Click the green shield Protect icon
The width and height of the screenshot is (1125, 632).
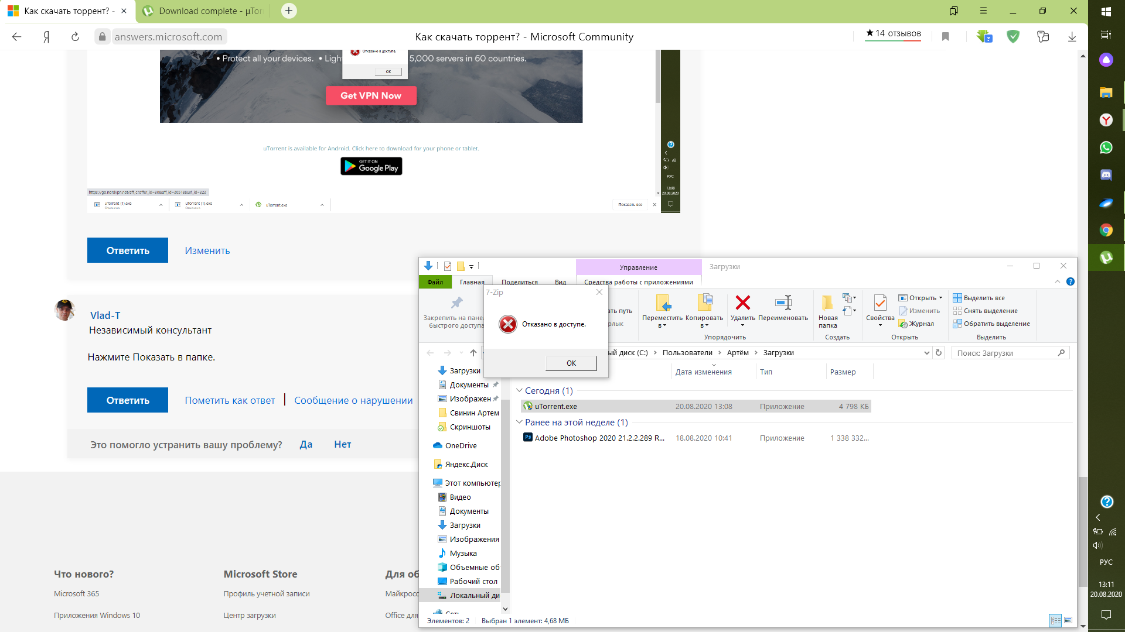pyautogui.click(x=1013, y=37)
